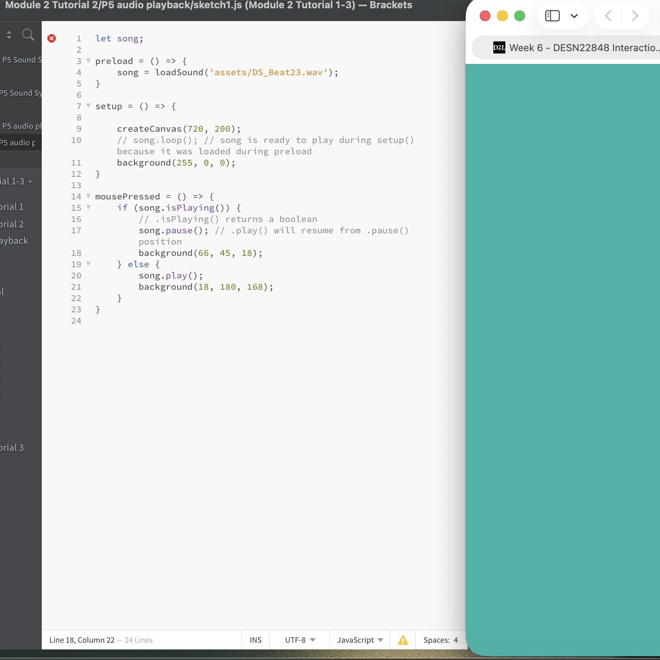This screenshot has height=660, width=660.
Task: Collapse the mousePressed function fold arrow
Action: [88, 196]
